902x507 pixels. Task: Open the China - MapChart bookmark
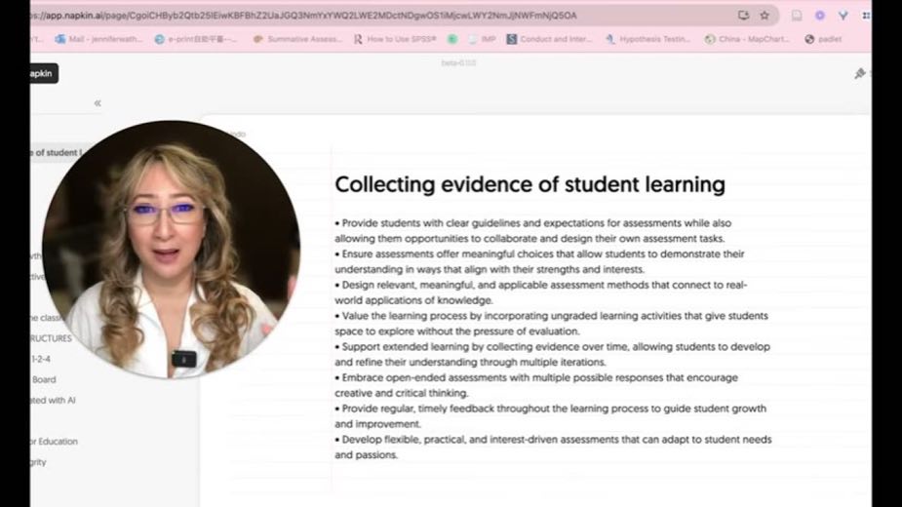(x=747, y=39)
